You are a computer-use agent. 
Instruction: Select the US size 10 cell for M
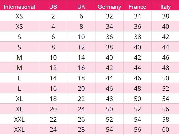pos(53,58)
